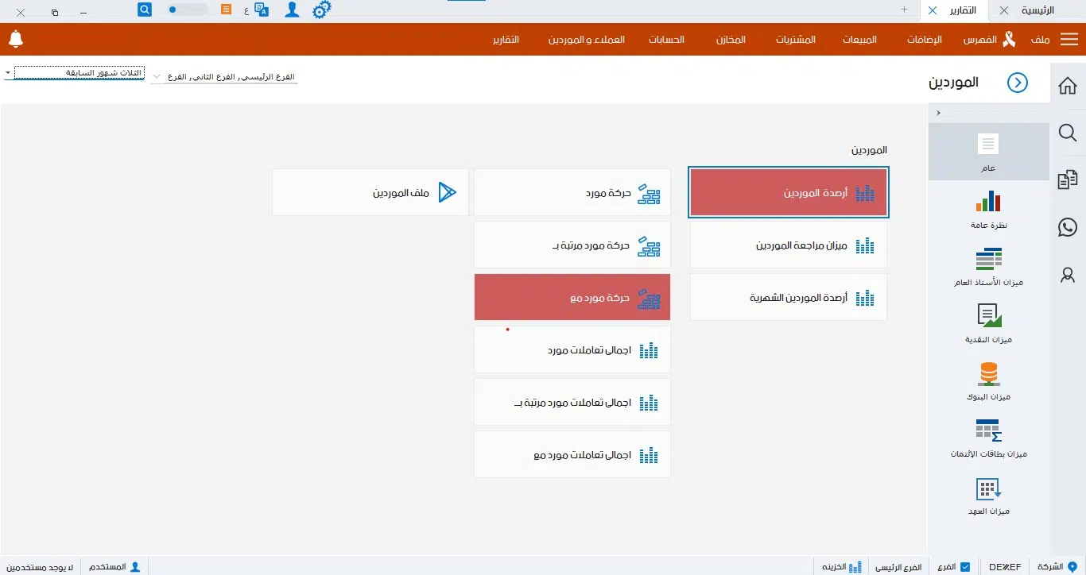The width and height of the screenshot is (1086, 575).
Task: Click the notification bell icon
Action: point(15,38)
